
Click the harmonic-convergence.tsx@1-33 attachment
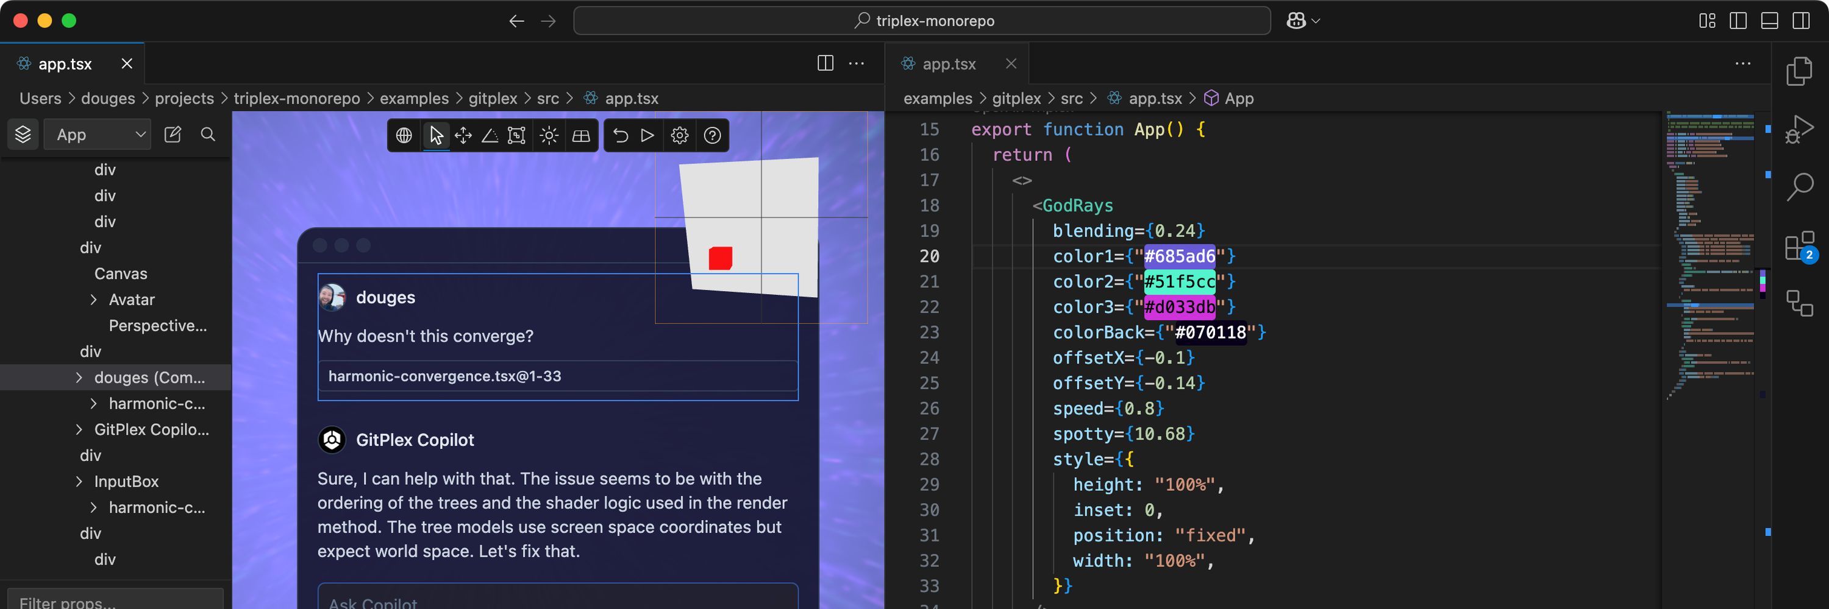click(x=558, y=376)
